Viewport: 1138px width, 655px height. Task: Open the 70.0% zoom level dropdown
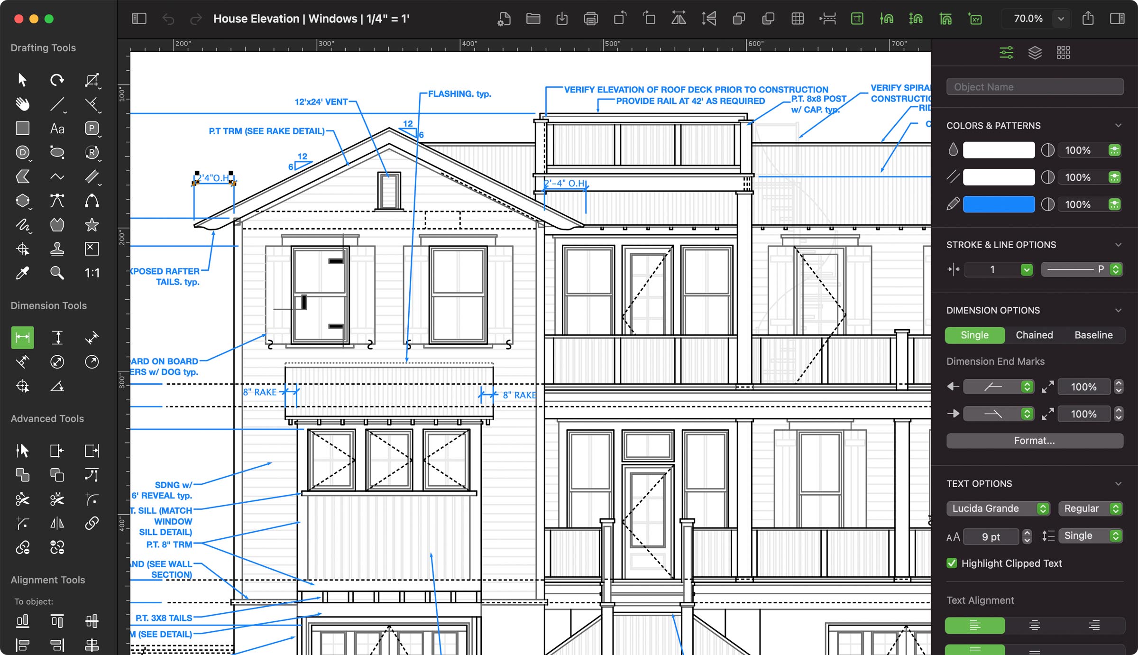coord(1061,19)
